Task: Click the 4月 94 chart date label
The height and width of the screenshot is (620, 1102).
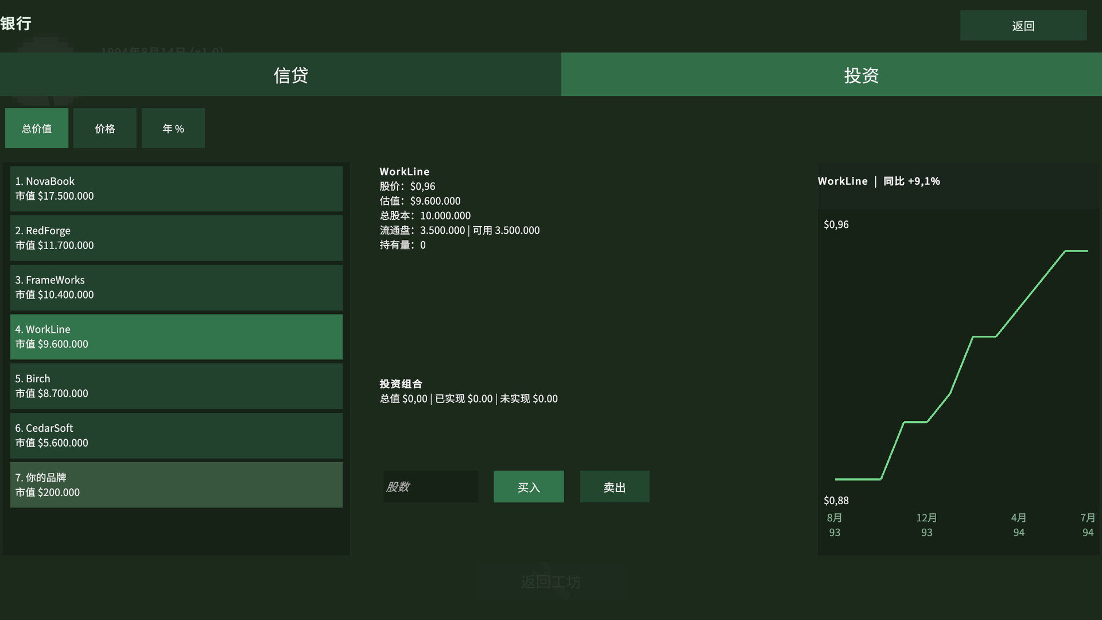Action: (x=1019, y=525)
